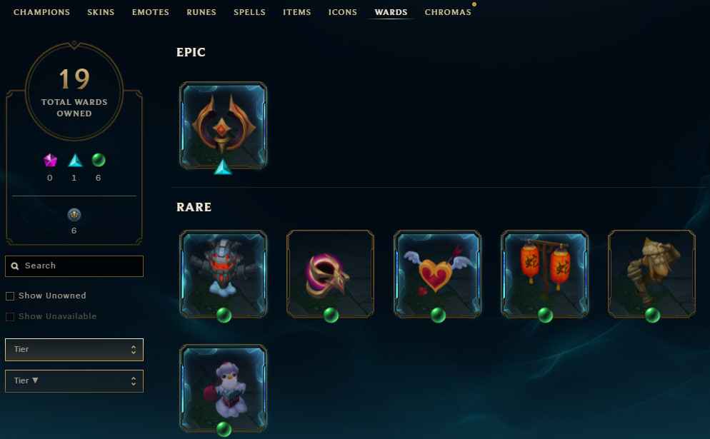Image resolution: width=710 pixels, height=439 pixels.
Task: Select the penguin snowman ward
Action: pos(224,388)
